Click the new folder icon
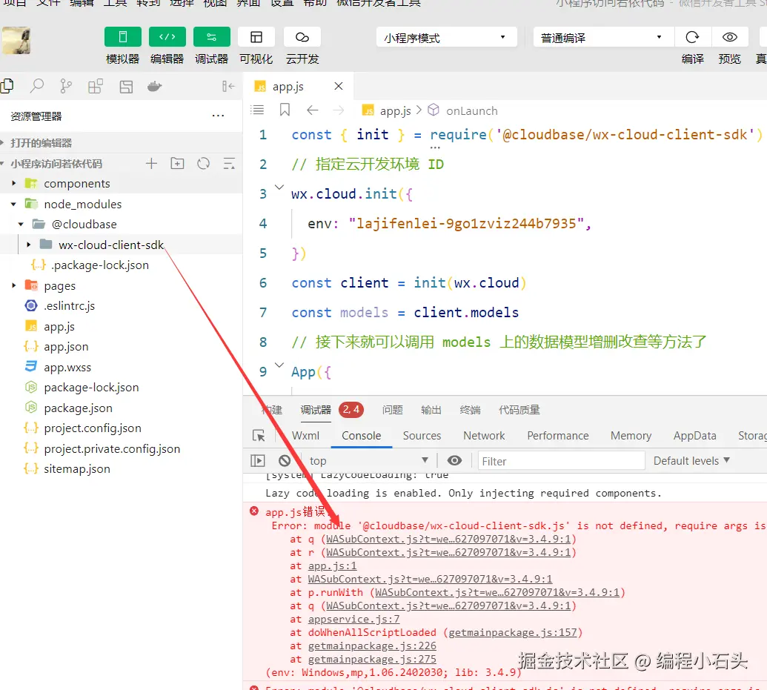The width and height of the screenshot is (767, 690). click(177, 164)
